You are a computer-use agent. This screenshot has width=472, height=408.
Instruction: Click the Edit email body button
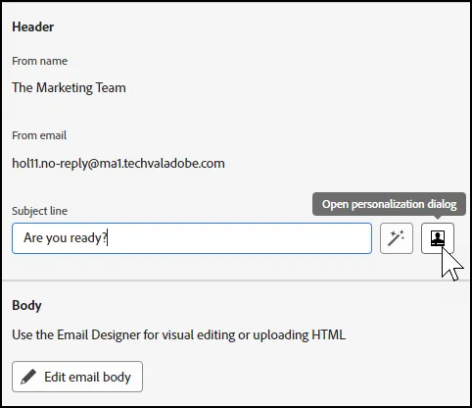[x=77, y=377]
